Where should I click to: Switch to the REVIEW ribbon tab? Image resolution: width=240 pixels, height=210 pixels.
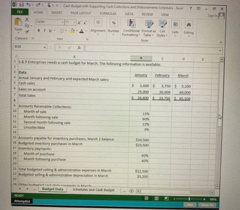pyautogui.click(x=147, y=15)
